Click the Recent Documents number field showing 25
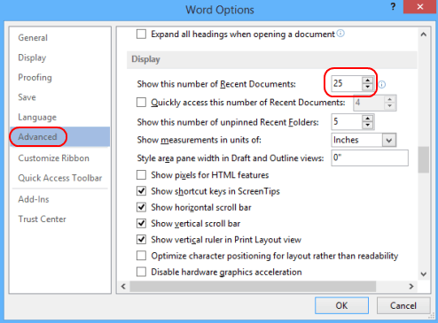This screenshot has width=438, height=323. coord(347,84)
